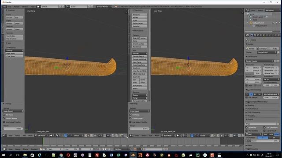Open File Explorer from taskbar

tap(25, 155)
